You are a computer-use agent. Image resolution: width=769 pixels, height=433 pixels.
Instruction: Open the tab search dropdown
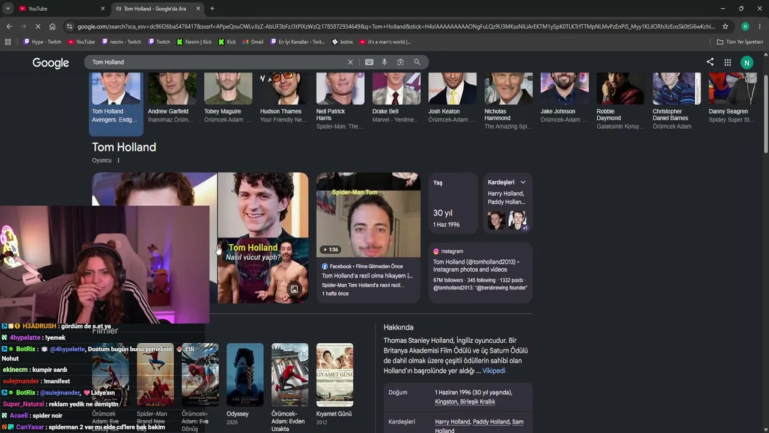8,8
